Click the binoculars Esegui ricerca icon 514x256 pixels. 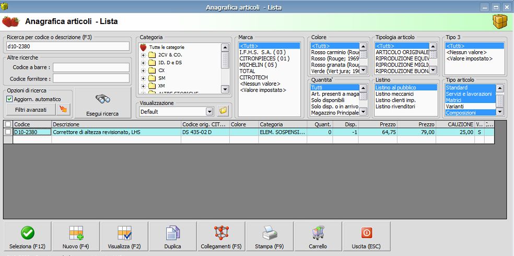click(102, 99)
